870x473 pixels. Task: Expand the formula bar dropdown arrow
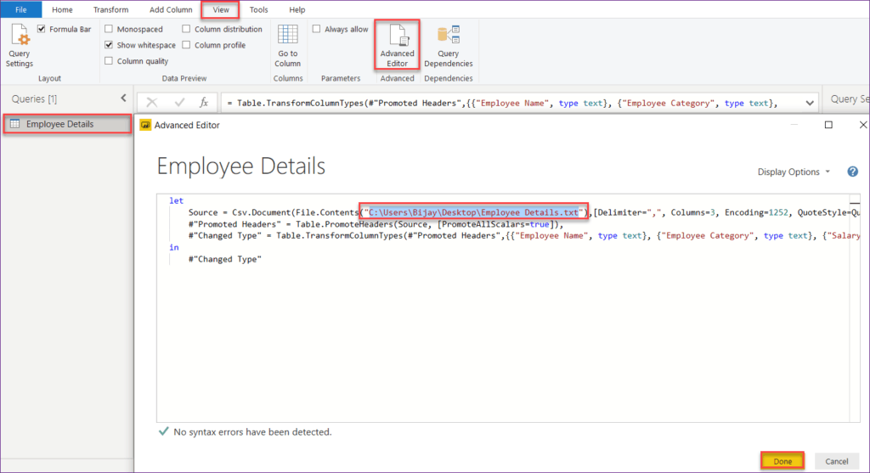810,103
